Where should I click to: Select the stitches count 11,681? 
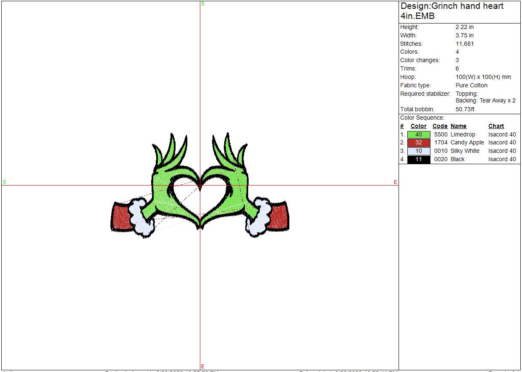click(x=464, y=44)
